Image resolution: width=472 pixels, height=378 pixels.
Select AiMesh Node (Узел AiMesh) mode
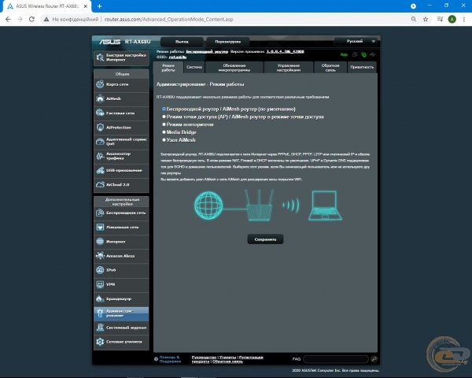point(164,140)
